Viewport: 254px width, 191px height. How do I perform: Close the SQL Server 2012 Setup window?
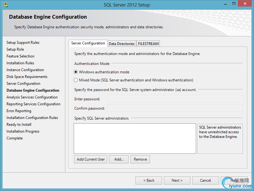pyautogui.click(x=245, y=3)
